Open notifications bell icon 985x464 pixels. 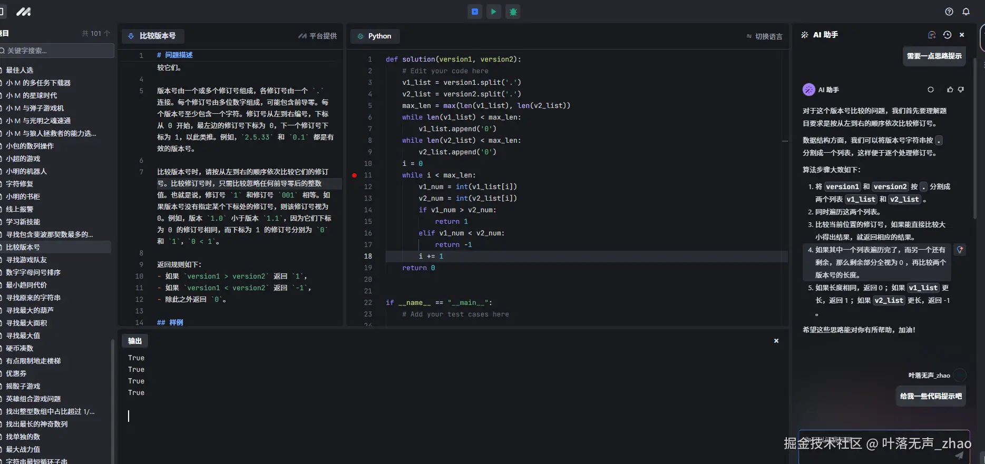coord(966,12)
